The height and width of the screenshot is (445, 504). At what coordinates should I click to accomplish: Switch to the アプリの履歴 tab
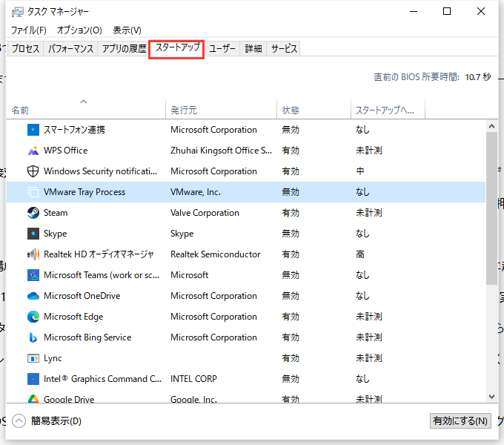(x=124, y=48)
